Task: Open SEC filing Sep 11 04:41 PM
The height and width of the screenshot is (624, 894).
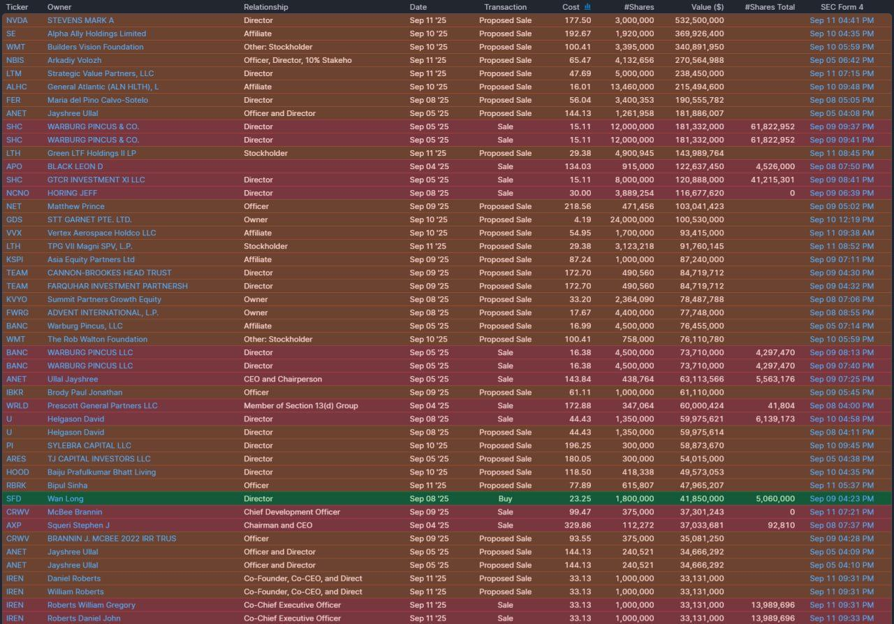Action: tap(842, 20)
